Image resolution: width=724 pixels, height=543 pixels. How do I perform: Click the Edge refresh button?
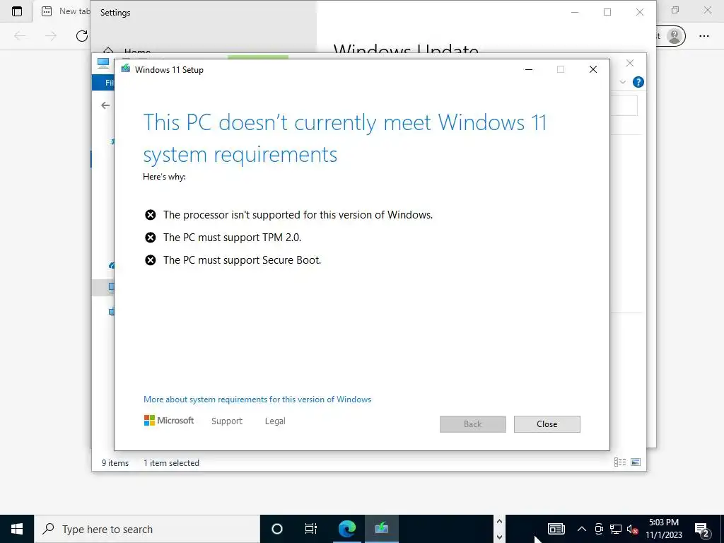82,35
